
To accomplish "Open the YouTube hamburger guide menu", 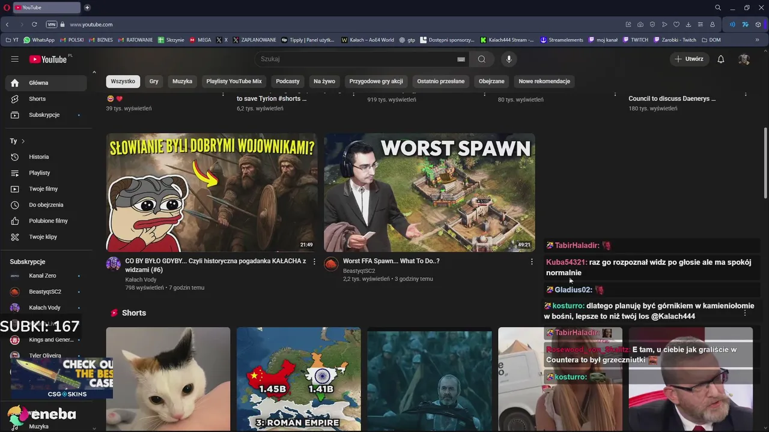I will coord(14,59).
